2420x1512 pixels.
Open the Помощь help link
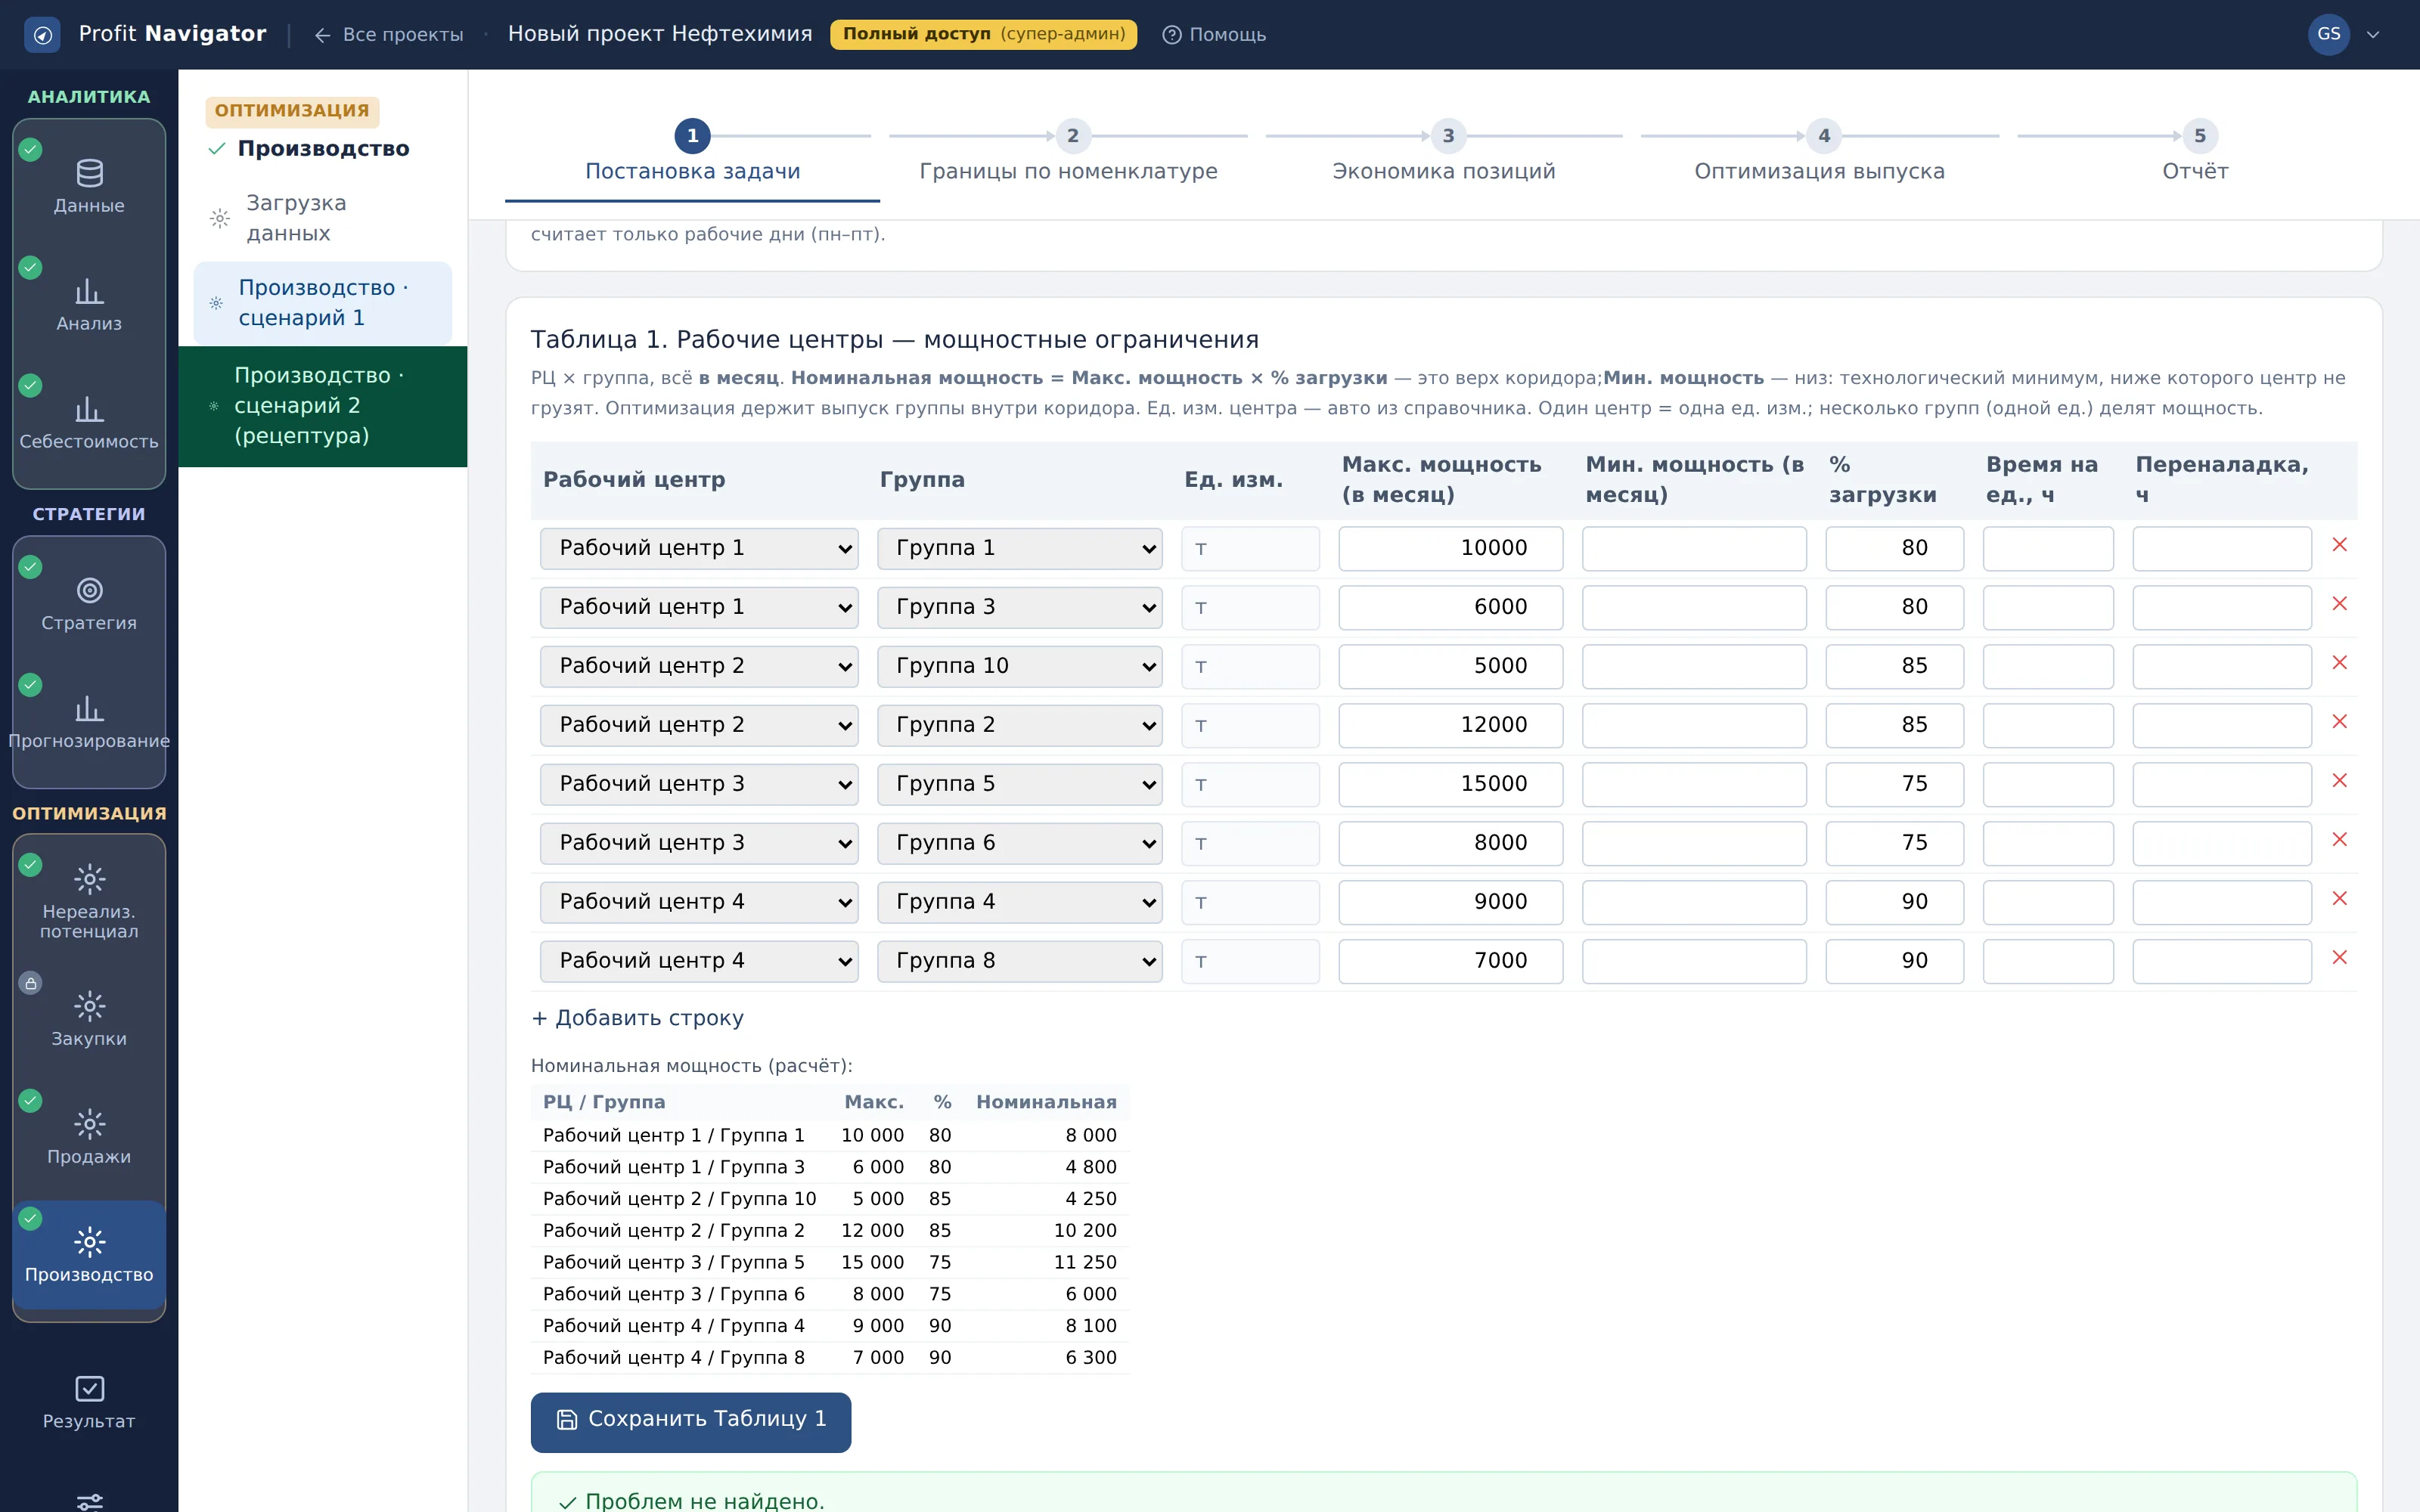click(1213, 35)
